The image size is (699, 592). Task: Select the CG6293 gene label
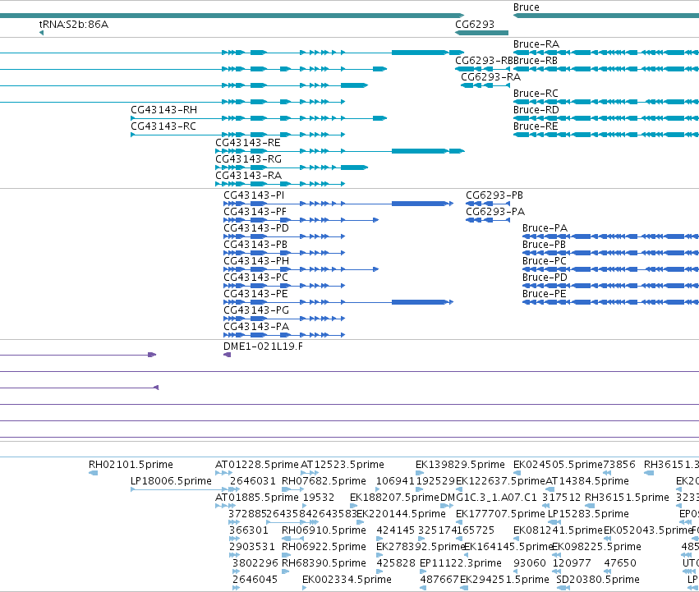(x=475, y=24)
